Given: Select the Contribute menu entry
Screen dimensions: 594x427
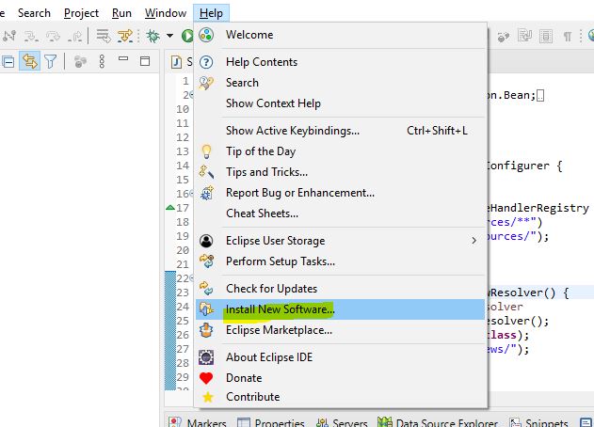Looking at the screenshot, I should (340, 397).
